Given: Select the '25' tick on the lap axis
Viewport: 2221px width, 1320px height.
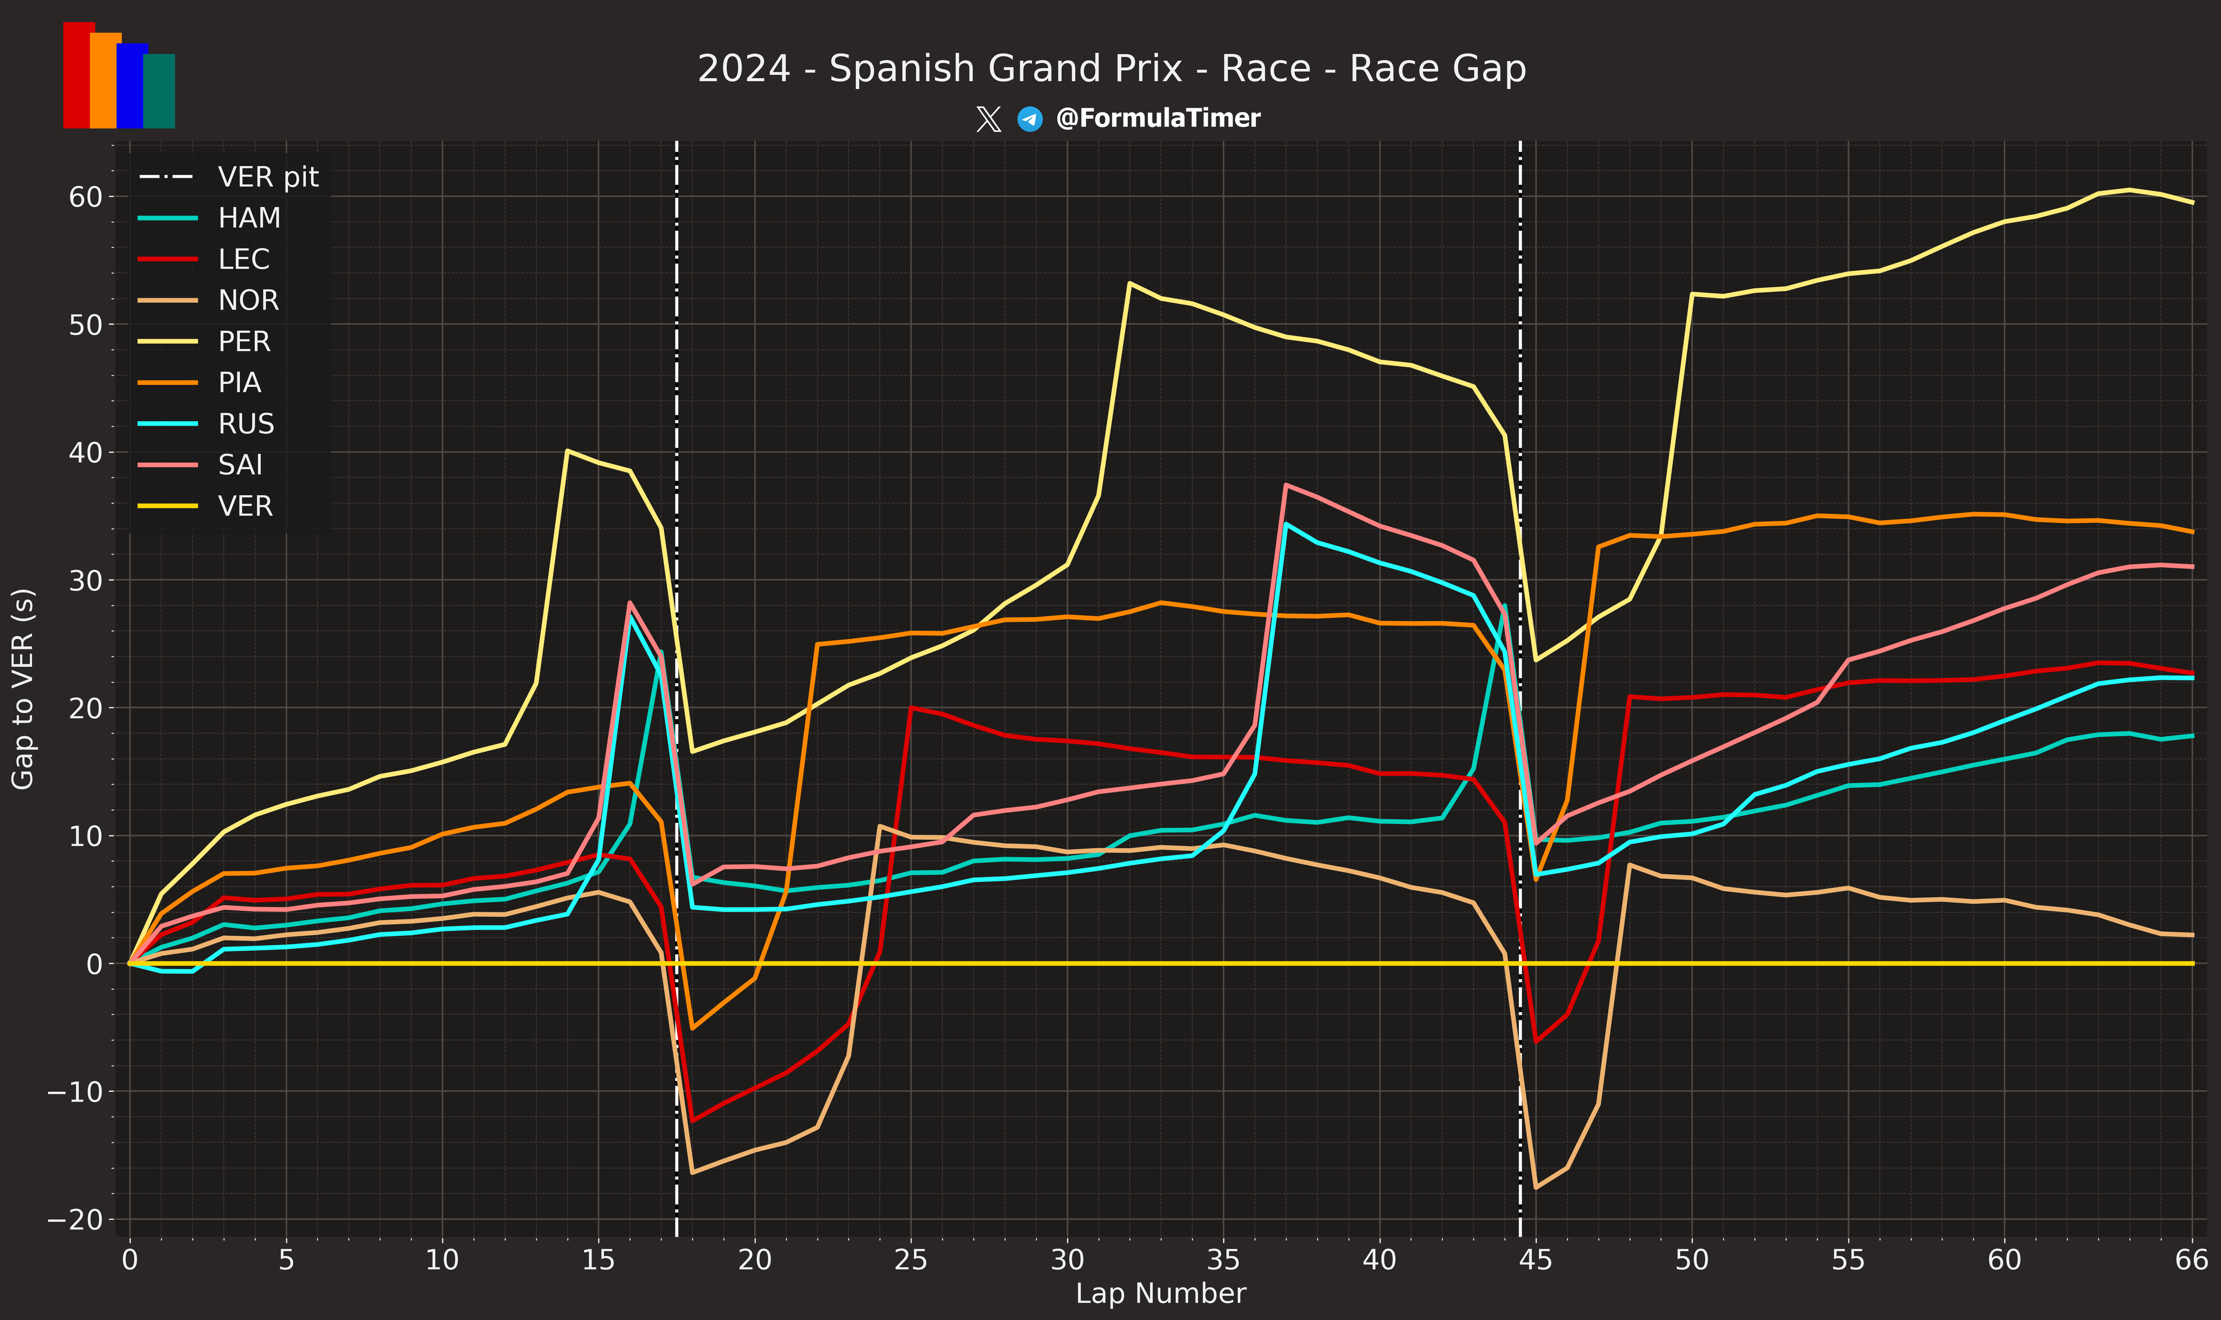Looking at the screenshot, I should 911,1260.
